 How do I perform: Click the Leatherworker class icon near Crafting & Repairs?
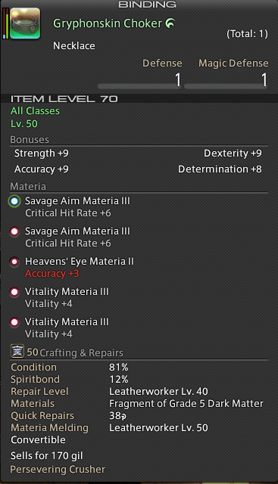click(x=17, y=351)
